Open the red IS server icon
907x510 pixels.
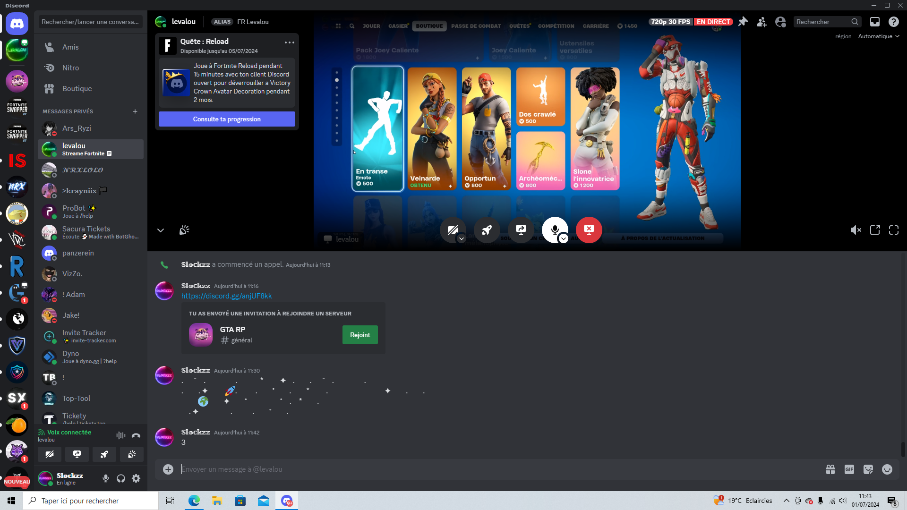coord(17,161)
